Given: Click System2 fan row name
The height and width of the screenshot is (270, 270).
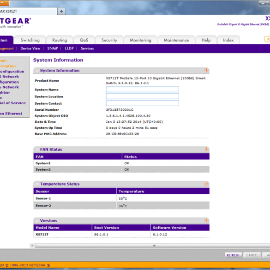Looking at the screenshot, I should pos(43,169).
